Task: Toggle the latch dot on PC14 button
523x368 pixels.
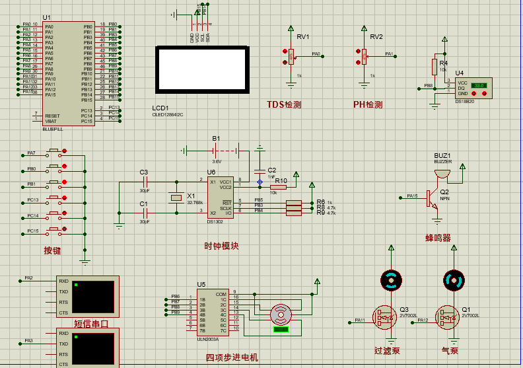Action: pyautogui.click(x=64, y=213)
